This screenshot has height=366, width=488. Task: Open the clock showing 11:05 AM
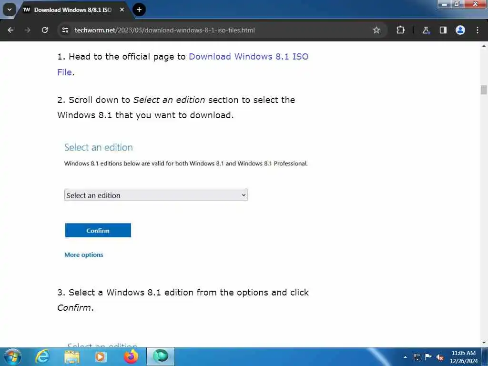(463, 357)
